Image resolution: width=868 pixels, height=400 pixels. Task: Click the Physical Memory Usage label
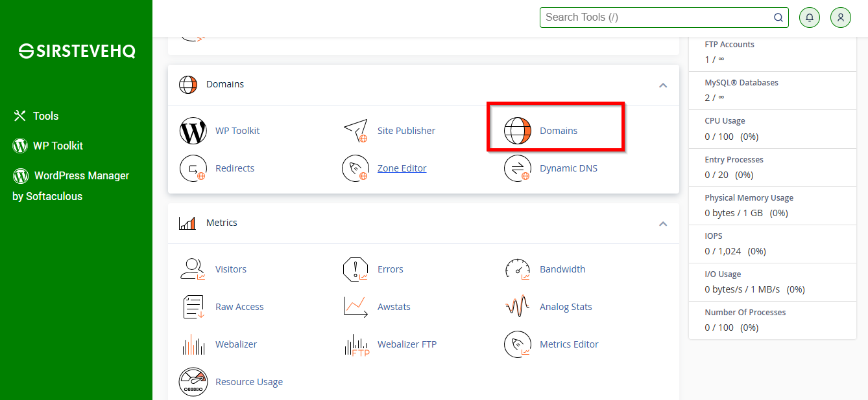(x=749, y=198)
